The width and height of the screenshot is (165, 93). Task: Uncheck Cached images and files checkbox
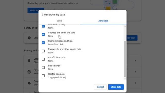pyautogui.click(x=43, y=43)
